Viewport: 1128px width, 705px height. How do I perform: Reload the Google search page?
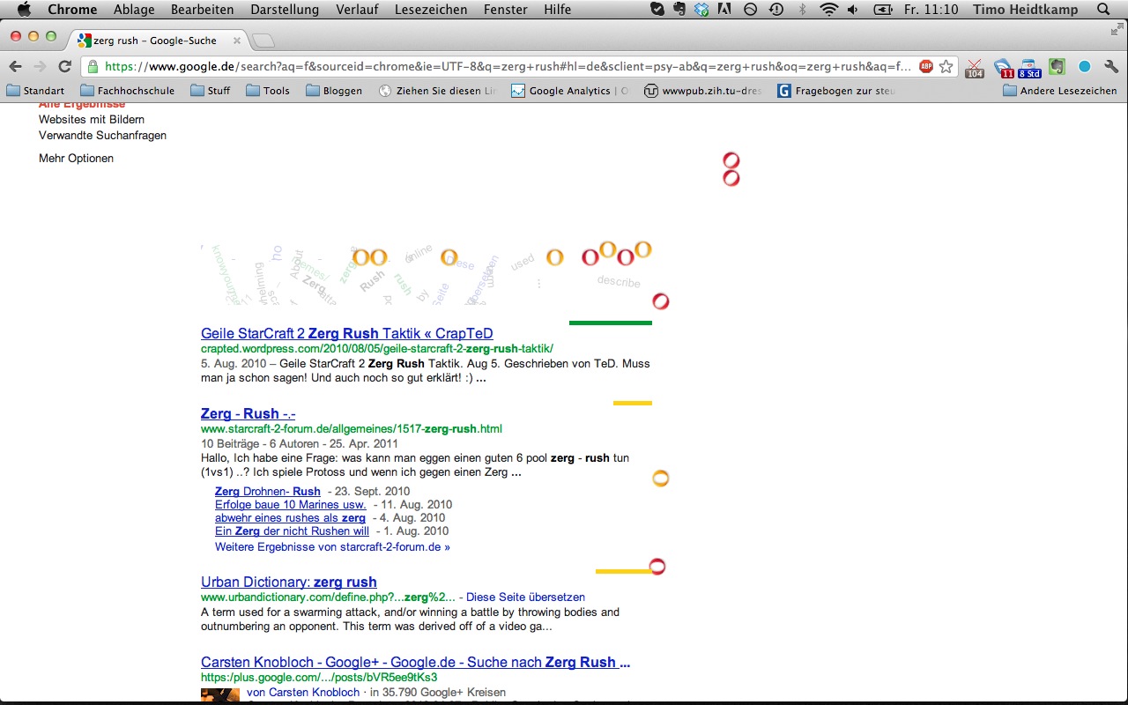[x=64, y=67]
